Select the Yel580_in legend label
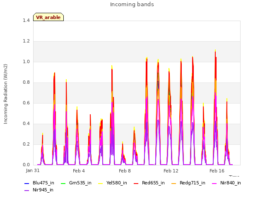 117,183
